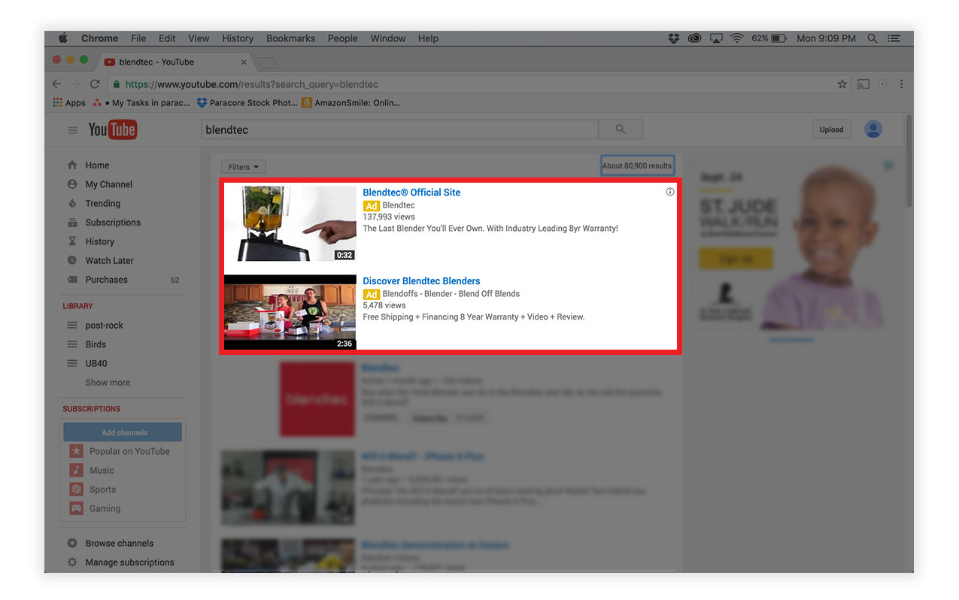The height and width of the screenshot is (600, 959).
Task: Click Browse channels
Action: [119, 544]
